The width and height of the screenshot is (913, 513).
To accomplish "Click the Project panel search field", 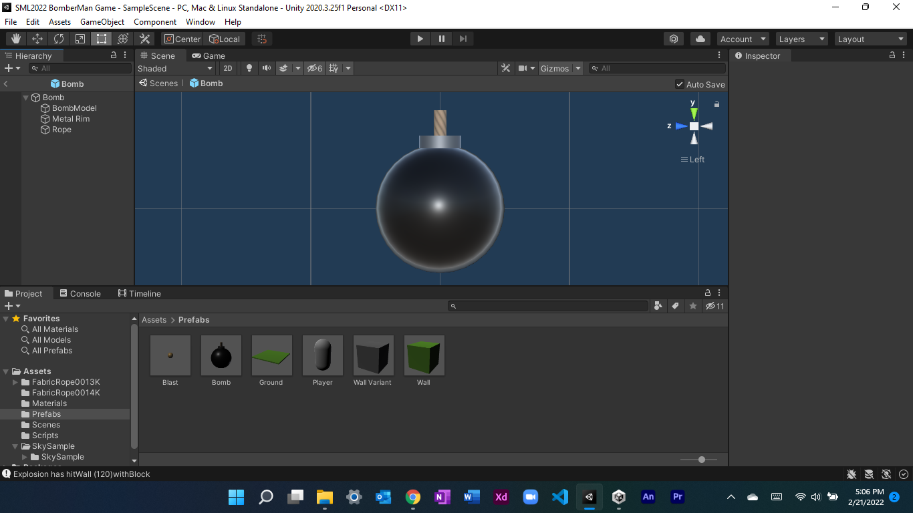I will click(x=548, y=306).
